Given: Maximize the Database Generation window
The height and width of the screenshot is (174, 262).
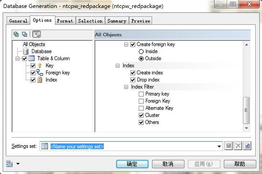Looking at the screenshot, I should point(233,4).
